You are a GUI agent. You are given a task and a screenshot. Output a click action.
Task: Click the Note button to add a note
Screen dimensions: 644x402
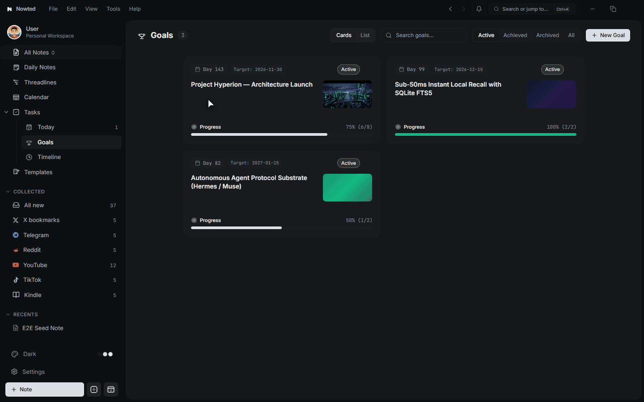(x=45, y=389)
